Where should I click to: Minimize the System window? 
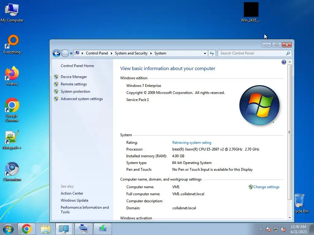(x=266, y=45)
